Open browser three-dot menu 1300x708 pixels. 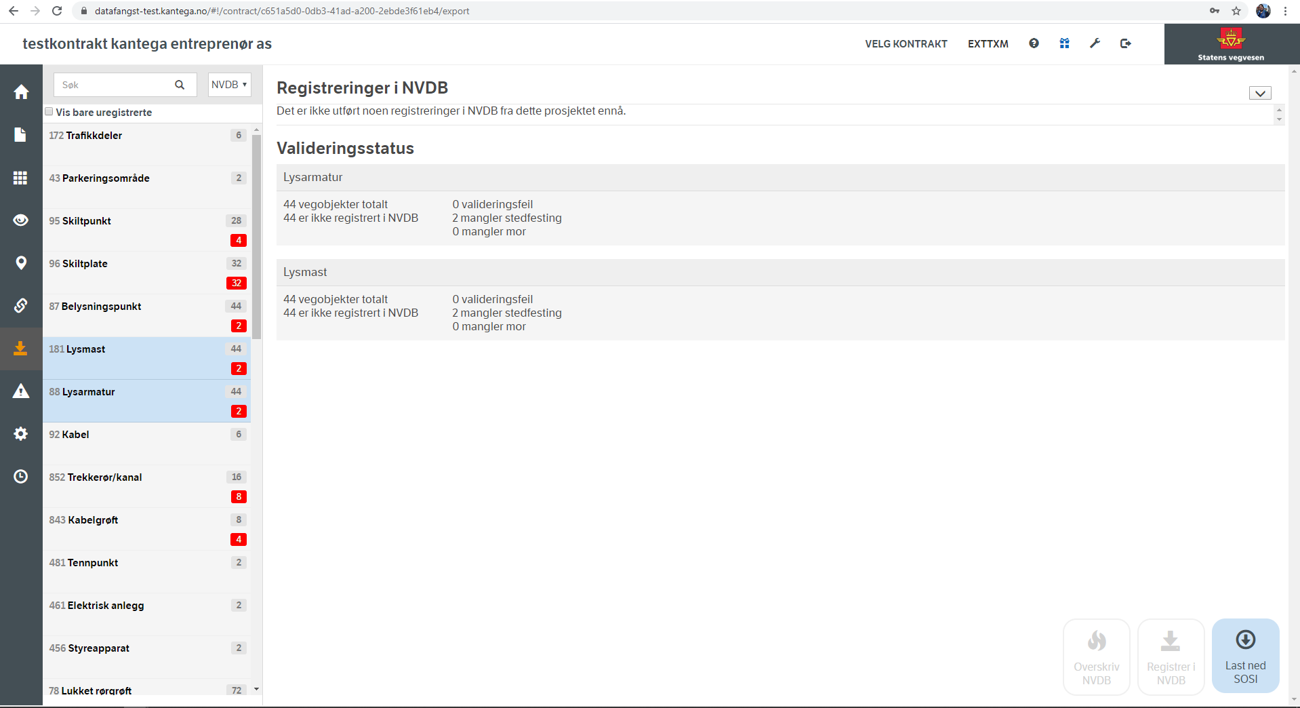click(x=1286, y=11)
